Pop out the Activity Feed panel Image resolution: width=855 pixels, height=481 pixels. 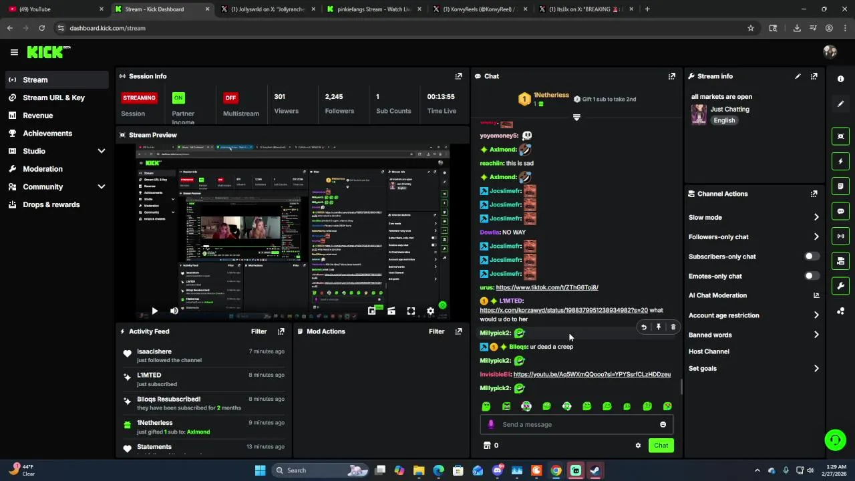[x=281, y=331]
